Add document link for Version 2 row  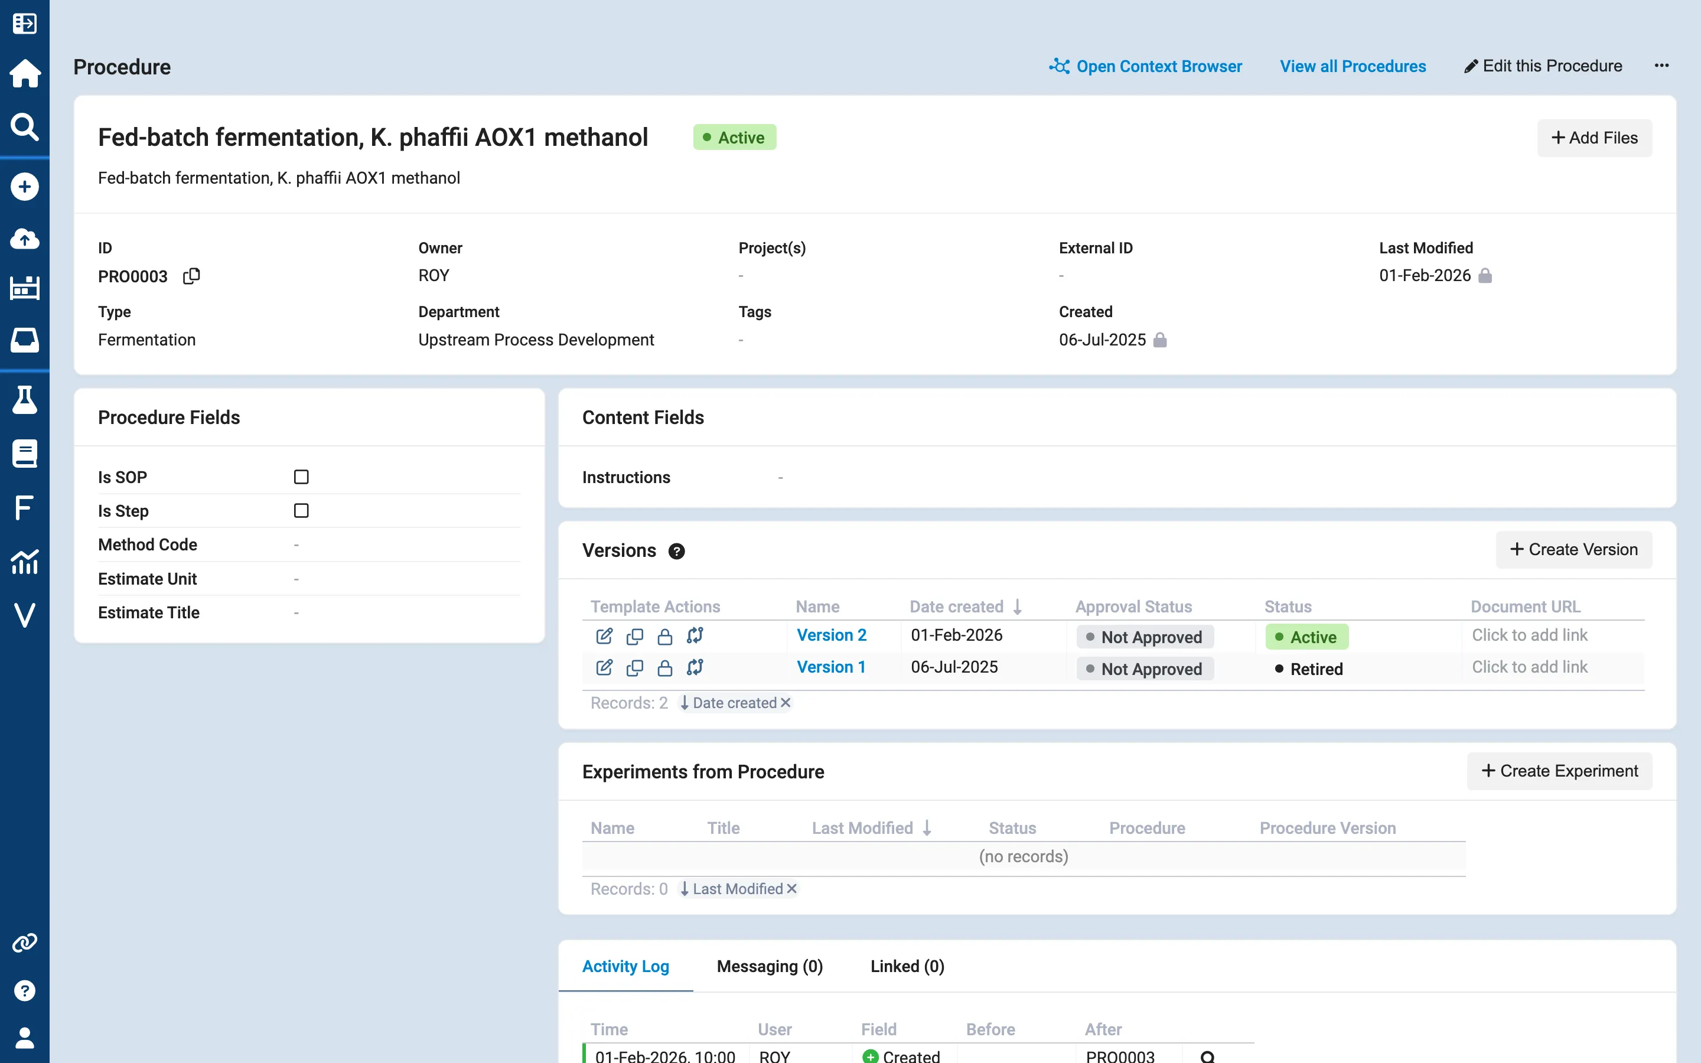click(1530, 635)
